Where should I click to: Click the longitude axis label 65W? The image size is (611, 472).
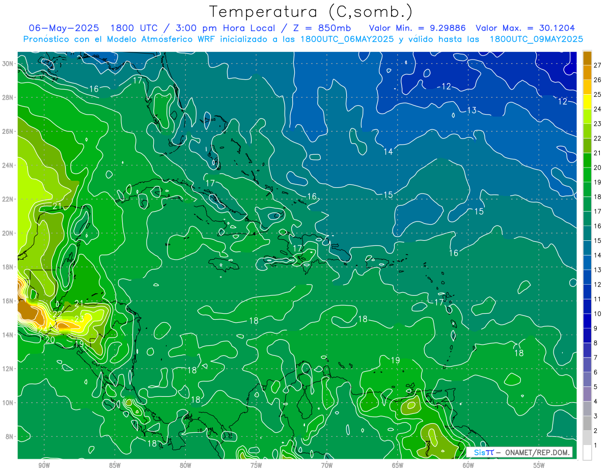pos(398,465)
